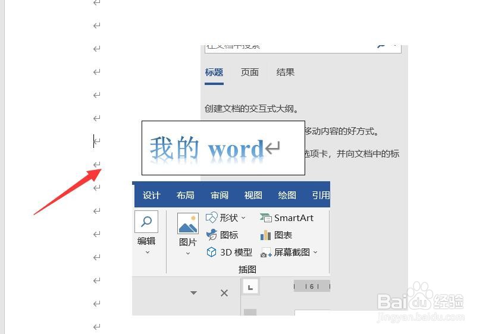Select the 引用 ribbon tab
Screen dimensions: 492x334
[321, 195]
